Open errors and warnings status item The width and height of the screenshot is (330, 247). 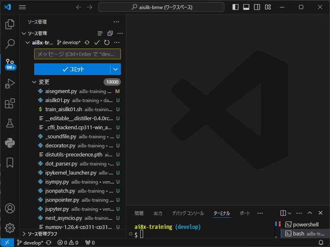pyautogui.click(x=68, y=243)
